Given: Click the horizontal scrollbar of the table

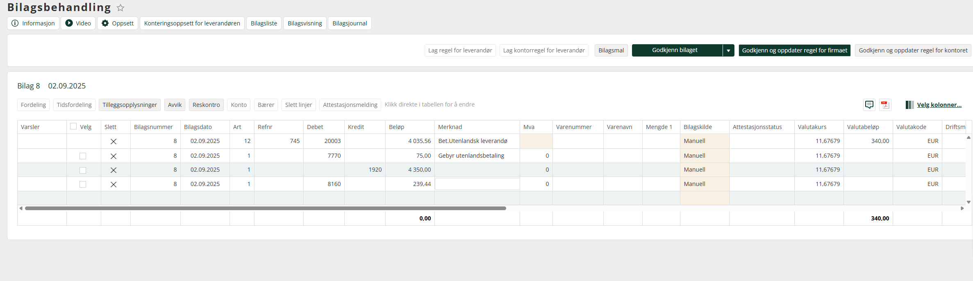Looking at the screenshot, I should [x=266, y=208].
